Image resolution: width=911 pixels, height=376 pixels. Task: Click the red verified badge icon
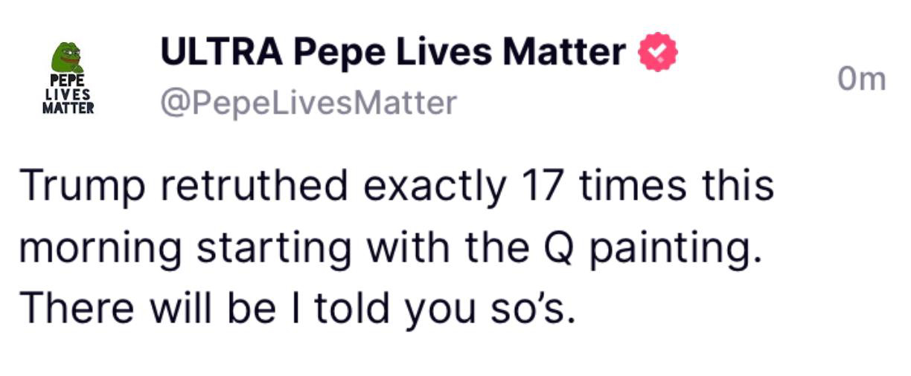[x=658, y=53]
